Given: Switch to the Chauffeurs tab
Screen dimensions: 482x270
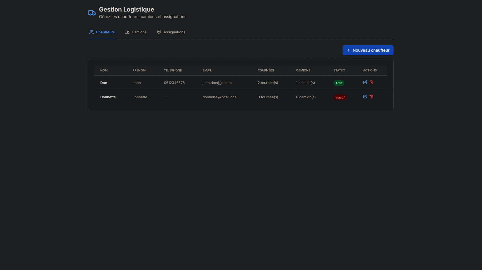Looking at the screenshot, I should click(102, 32).
